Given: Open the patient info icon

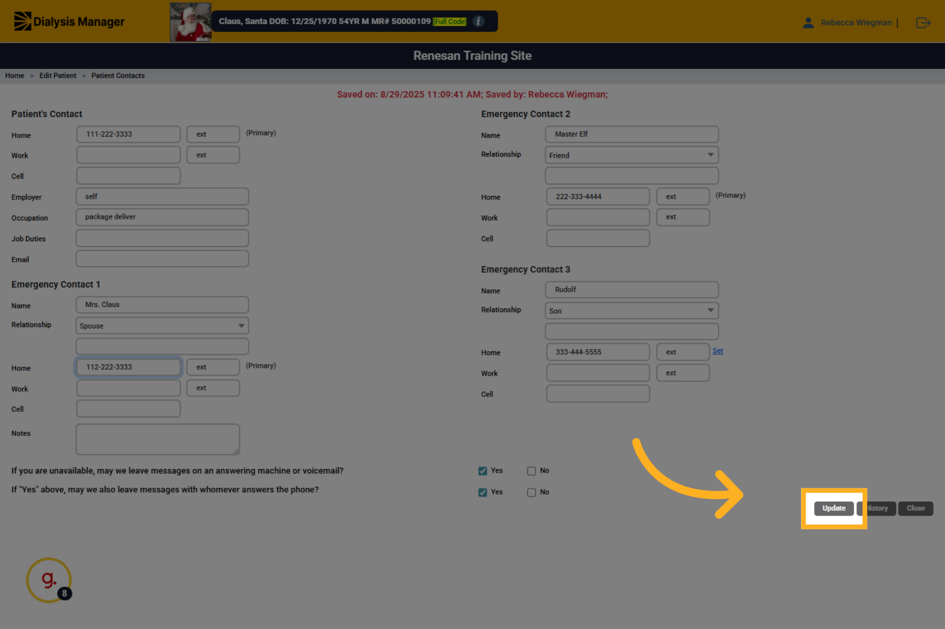Looking at the screenshot, I should (x=478, y=21).
